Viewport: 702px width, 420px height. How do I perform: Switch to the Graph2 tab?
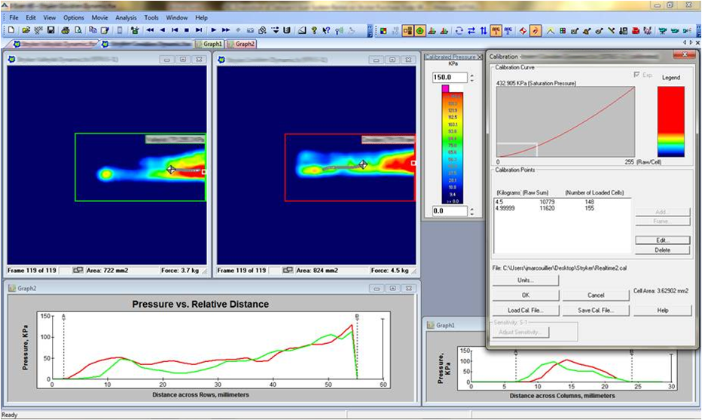[x=241, y=44]
